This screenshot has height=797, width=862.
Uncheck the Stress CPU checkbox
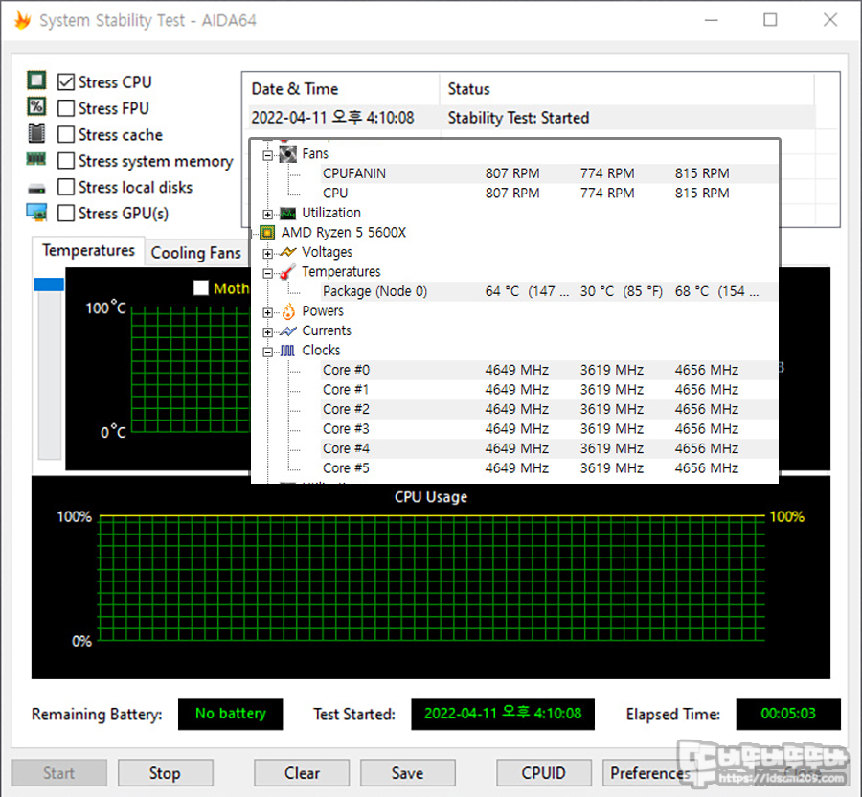66,81
